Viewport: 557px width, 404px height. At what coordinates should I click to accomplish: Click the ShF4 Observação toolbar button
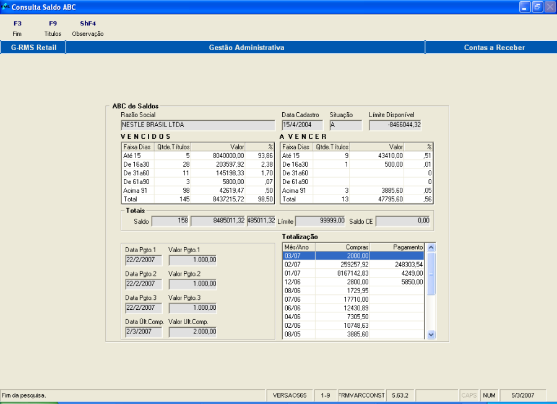[88, 29]
